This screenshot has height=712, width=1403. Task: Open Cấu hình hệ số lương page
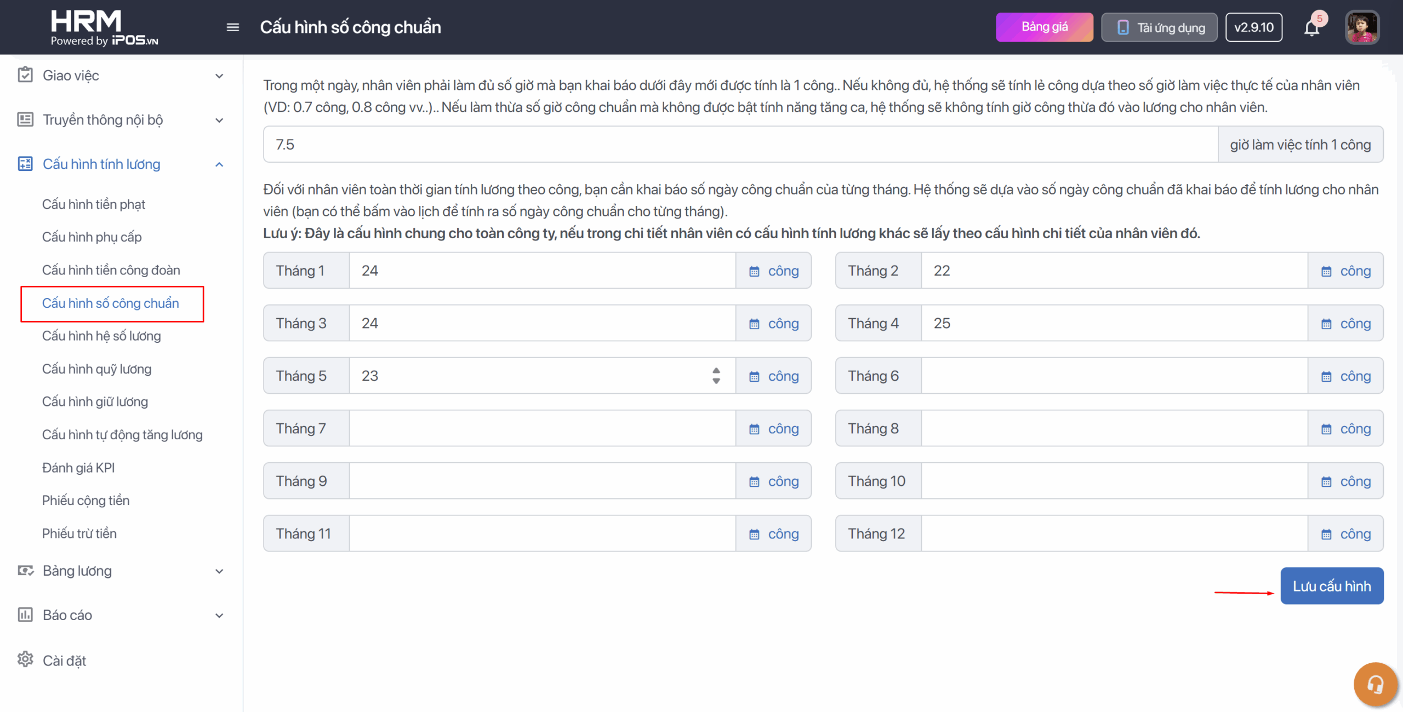tap(101, 336)
